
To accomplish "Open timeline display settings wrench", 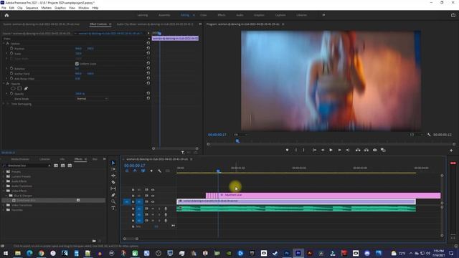I will pyautogui.click(x=159, y=171).
